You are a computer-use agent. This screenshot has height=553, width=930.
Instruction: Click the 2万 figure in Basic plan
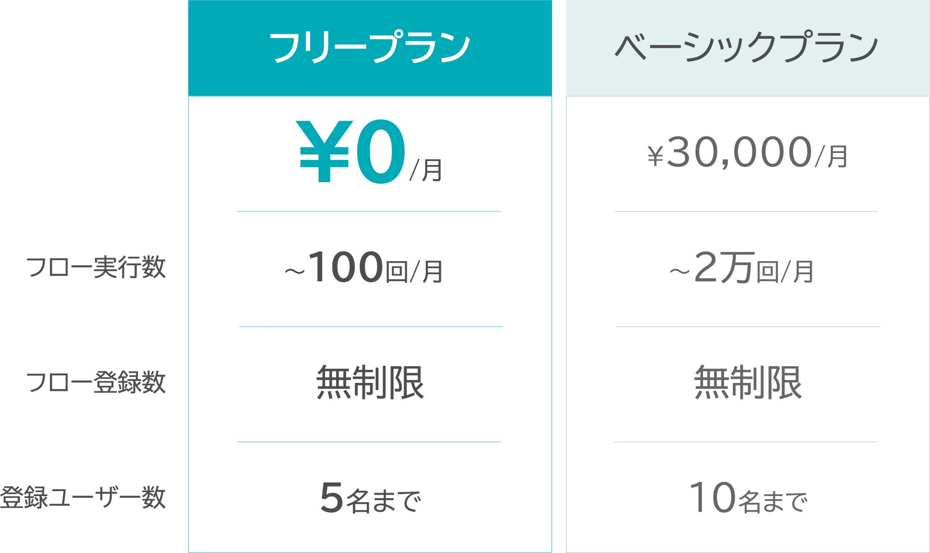(724, 267)
